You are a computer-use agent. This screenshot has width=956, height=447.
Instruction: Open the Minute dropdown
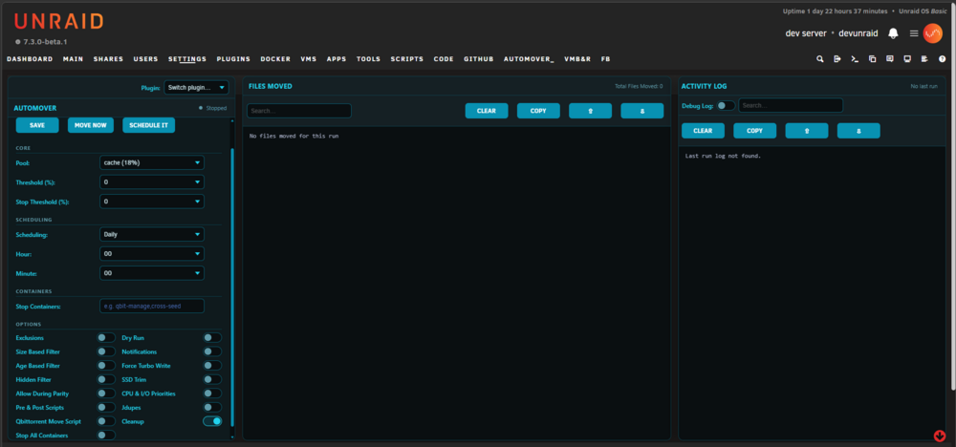(x=152, y=273)
